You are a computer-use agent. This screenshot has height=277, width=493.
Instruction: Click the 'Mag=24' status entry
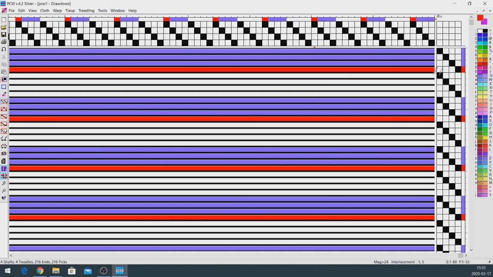click(x=381, y=262)
